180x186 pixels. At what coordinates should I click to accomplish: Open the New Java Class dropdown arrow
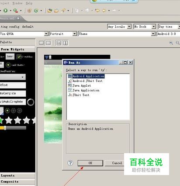coord(41,11)
